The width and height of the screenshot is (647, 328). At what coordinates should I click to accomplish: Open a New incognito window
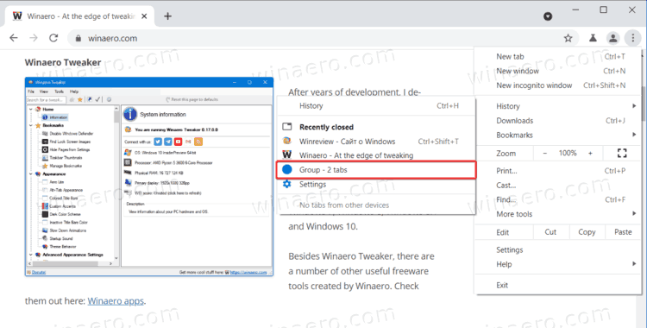click(x=558, y=85)
